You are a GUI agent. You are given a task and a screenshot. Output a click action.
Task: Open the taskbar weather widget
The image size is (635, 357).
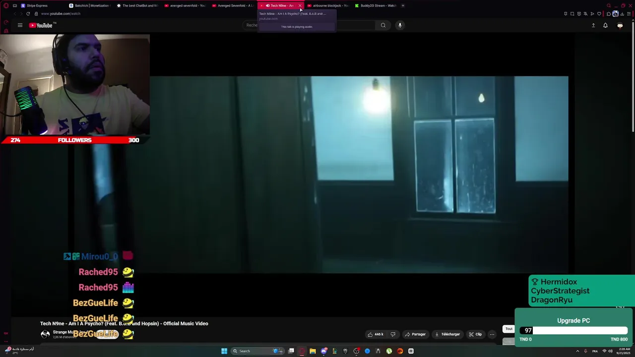pyautogui.click(x=20, y=350)
